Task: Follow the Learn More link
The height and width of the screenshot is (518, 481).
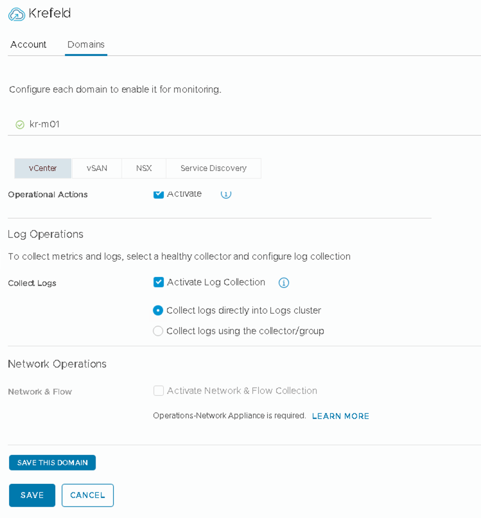Action: click(340, 416)
